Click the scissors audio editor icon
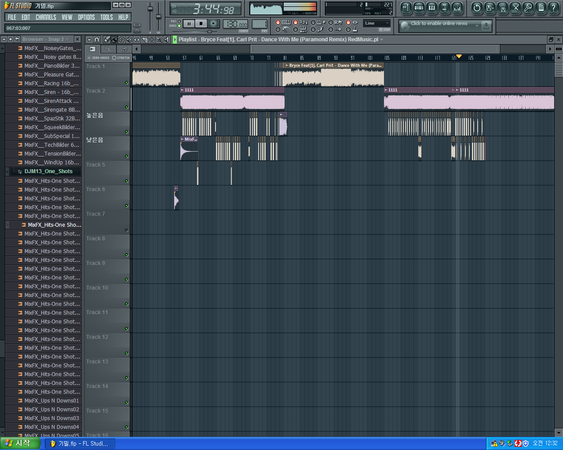The image size is (563, 450). coord(515,8)
